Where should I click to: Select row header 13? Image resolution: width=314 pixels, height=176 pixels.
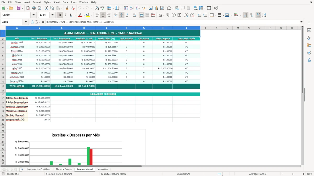(3, 86)
